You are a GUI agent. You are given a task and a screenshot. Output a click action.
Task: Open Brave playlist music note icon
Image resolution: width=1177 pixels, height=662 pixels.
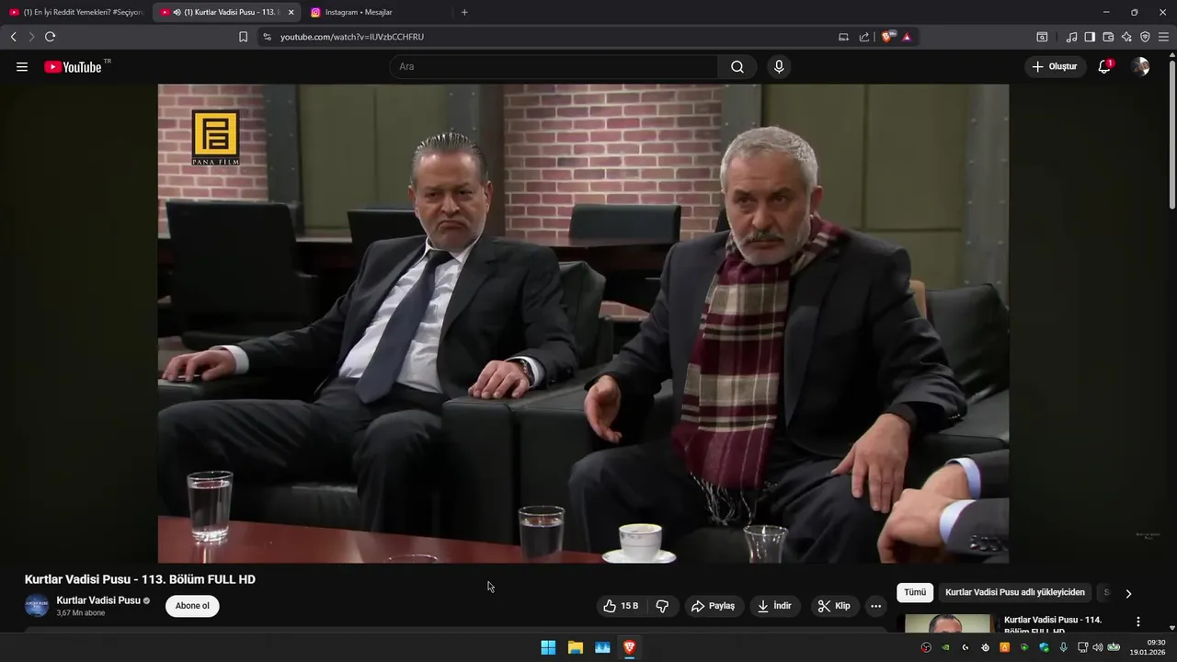pos(1071,37)
